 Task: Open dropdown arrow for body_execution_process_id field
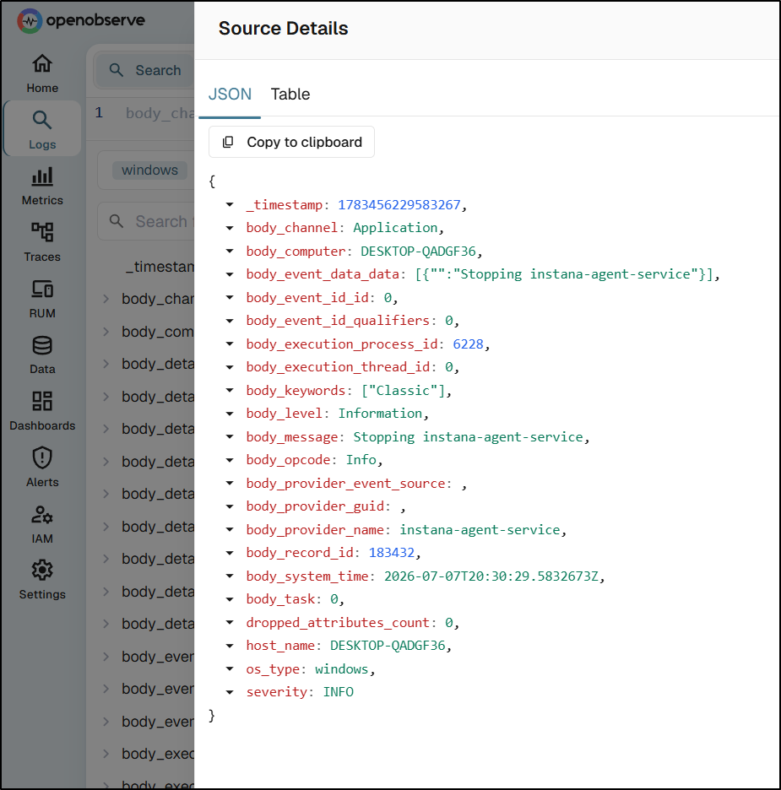point(230,344)
